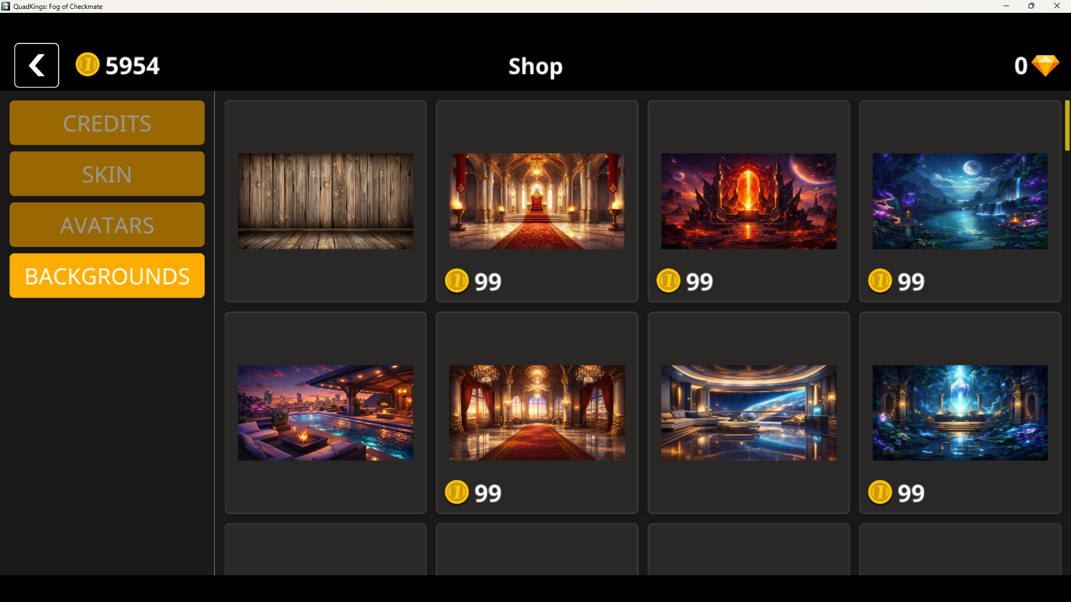Open the AVATARS category
The height and width of the screenshot is (602, 1071).
click(107, 225)
